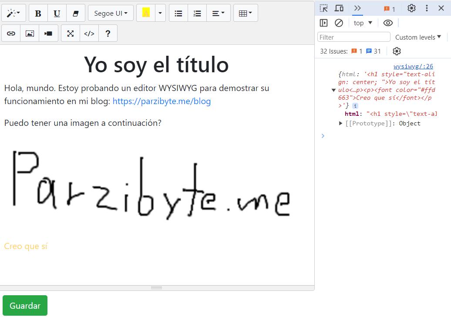The width and height of the screenshot is (451, 317).
Task: Collapse the logged html object
Action: coord(333,90)
